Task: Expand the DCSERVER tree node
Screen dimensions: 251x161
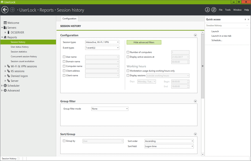Action: 5,33
